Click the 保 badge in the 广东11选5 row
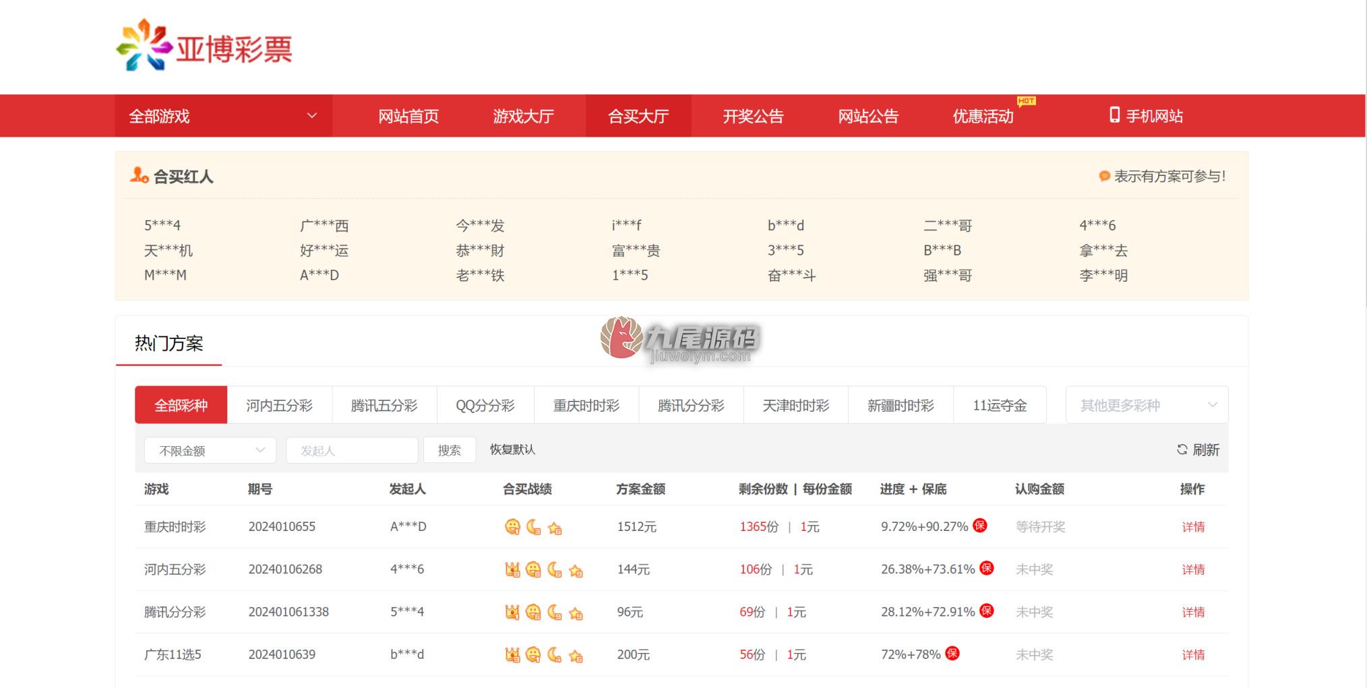Viewport: 1367px width, 688px height. (x=952, y=653)
